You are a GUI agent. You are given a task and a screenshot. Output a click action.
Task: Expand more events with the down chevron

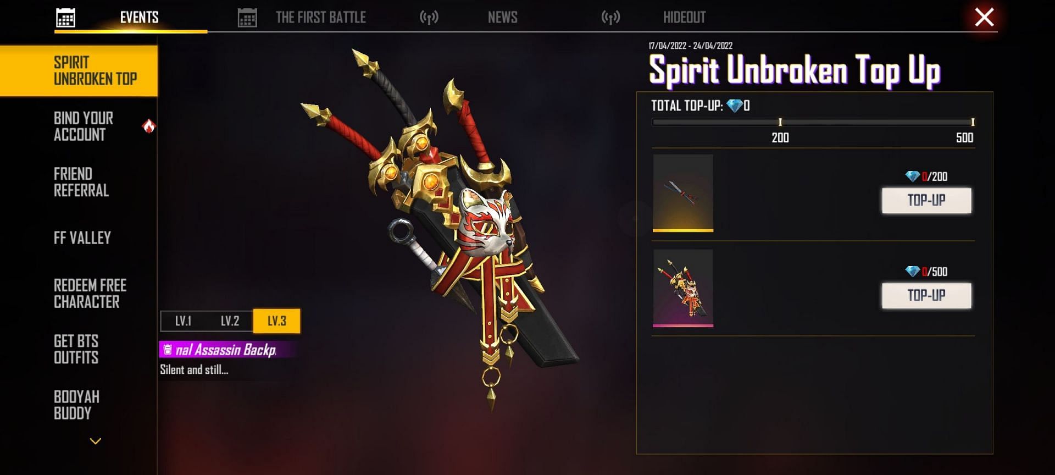coord(96,441)
